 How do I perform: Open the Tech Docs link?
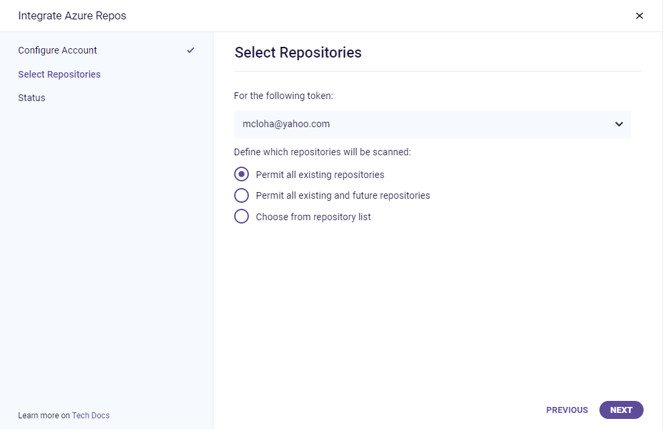[91, 416]
